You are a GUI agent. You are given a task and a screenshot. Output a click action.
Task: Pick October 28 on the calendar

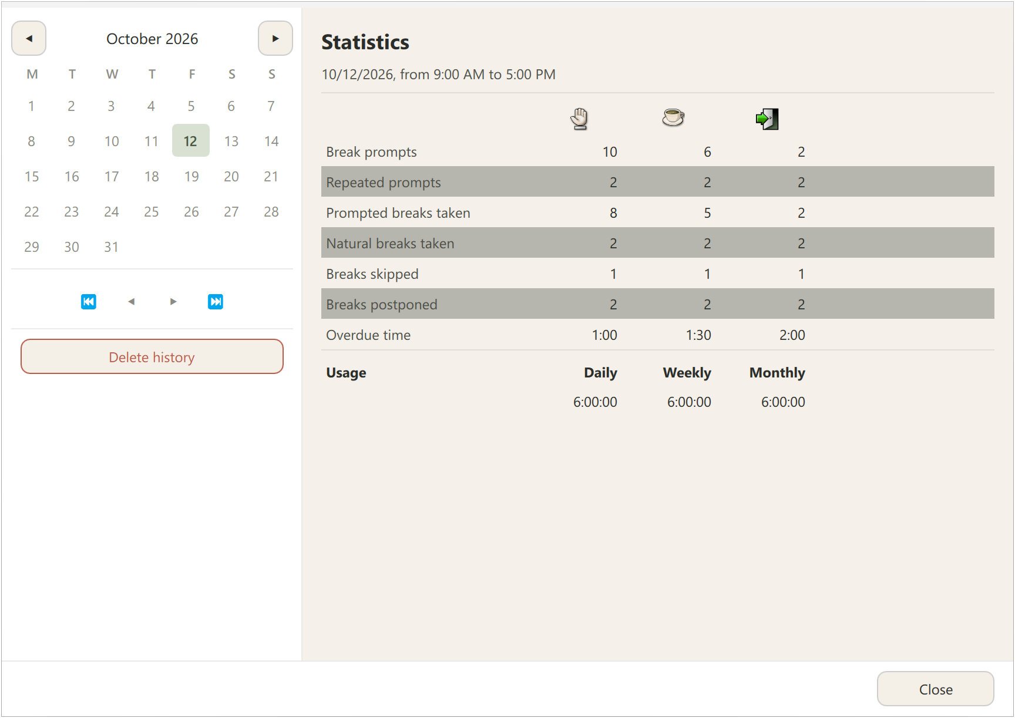click(271, 212)
